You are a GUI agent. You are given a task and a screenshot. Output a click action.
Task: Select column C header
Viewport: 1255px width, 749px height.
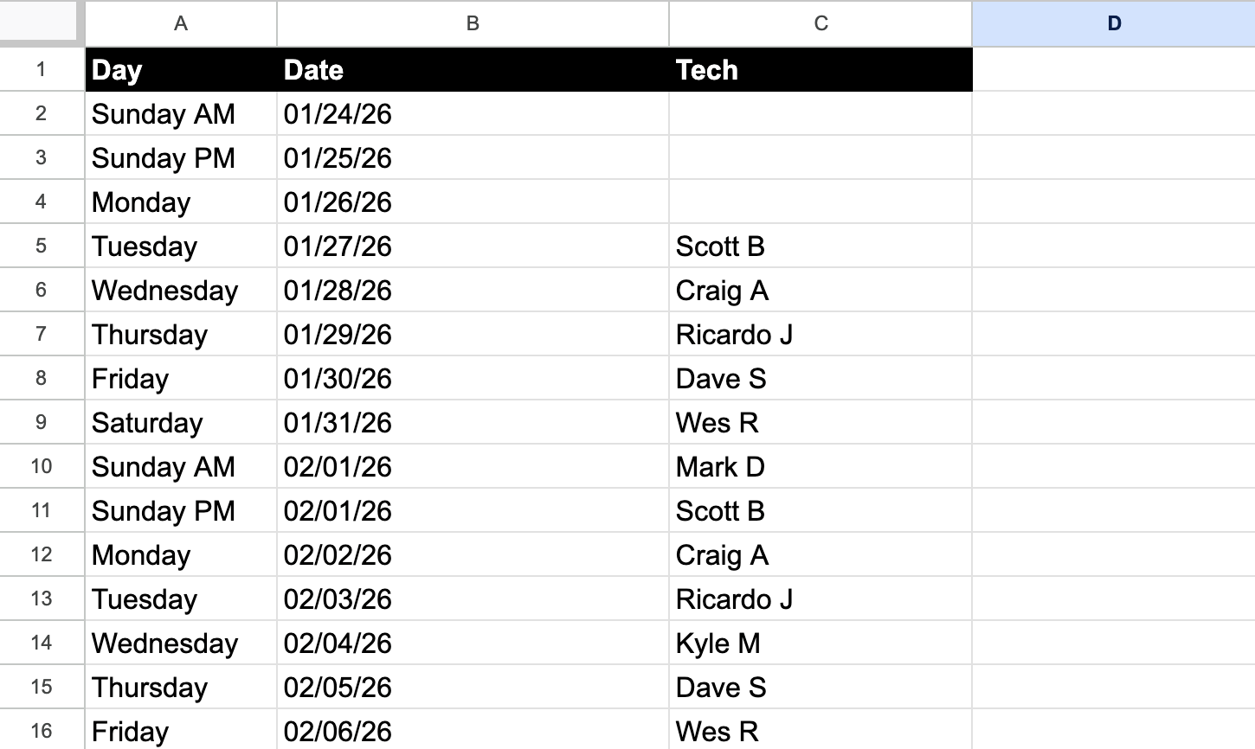pyautogui.click(x=819, y=23)
